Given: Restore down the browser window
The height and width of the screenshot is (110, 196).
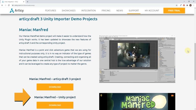Looking at the screenshot, I should tap(189, 2).
